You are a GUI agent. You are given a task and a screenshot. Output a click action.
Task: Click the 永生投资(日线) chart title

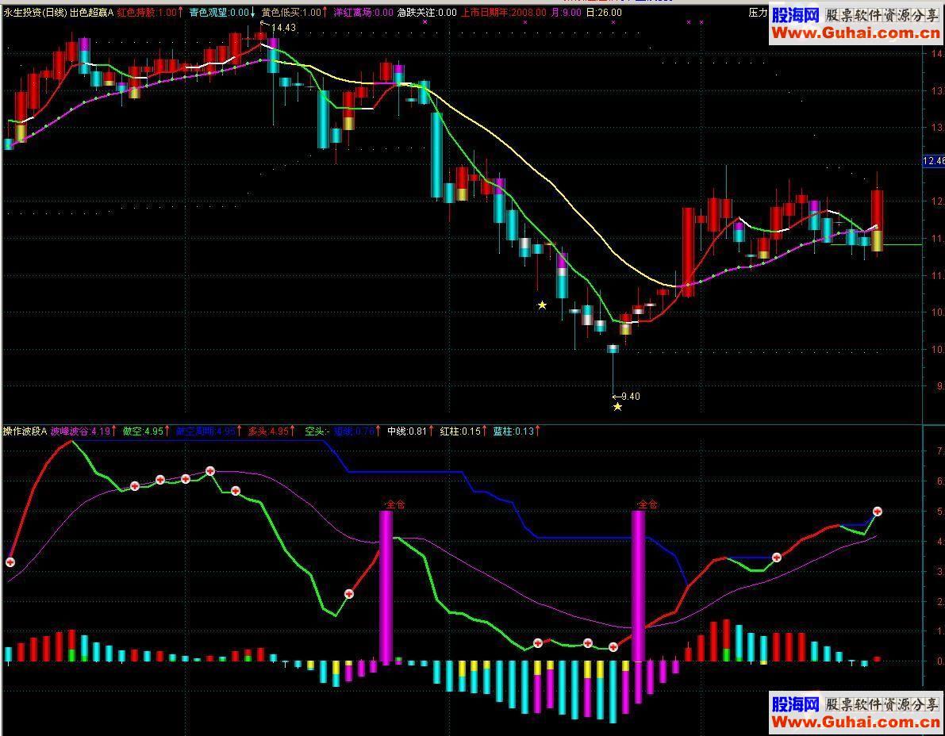(35, 12)
